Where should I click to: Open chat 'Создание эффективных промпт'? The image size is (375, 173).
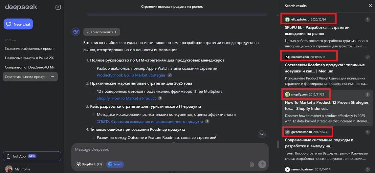pyautogui.click(x=30, y=49)
